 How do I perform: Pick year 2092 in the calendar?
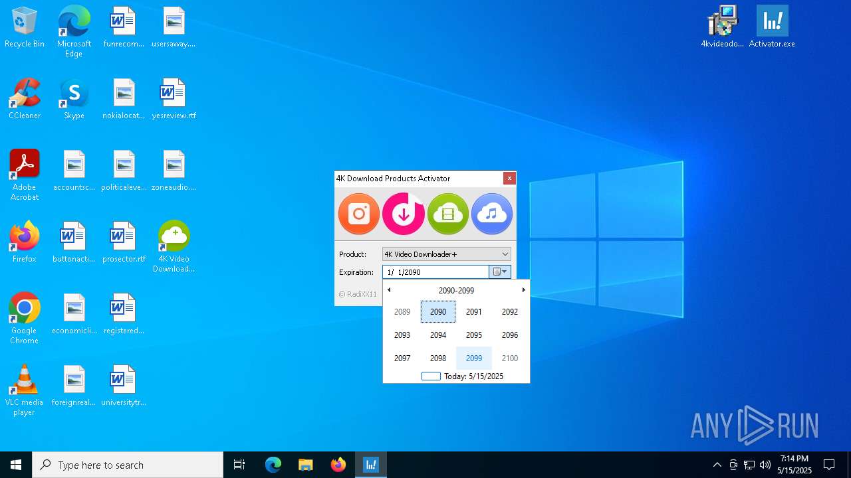(x=510, y=312)
